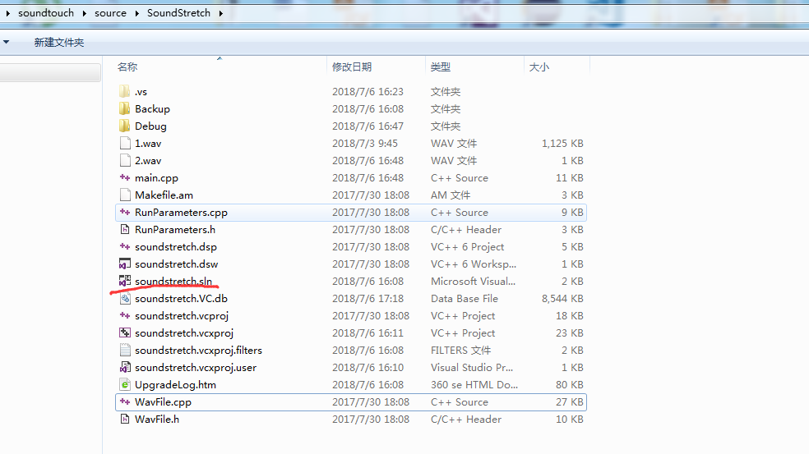This screenshot has height=454, width=809.
Task: Open the Debug folder icon
Action: pos(124,126)
